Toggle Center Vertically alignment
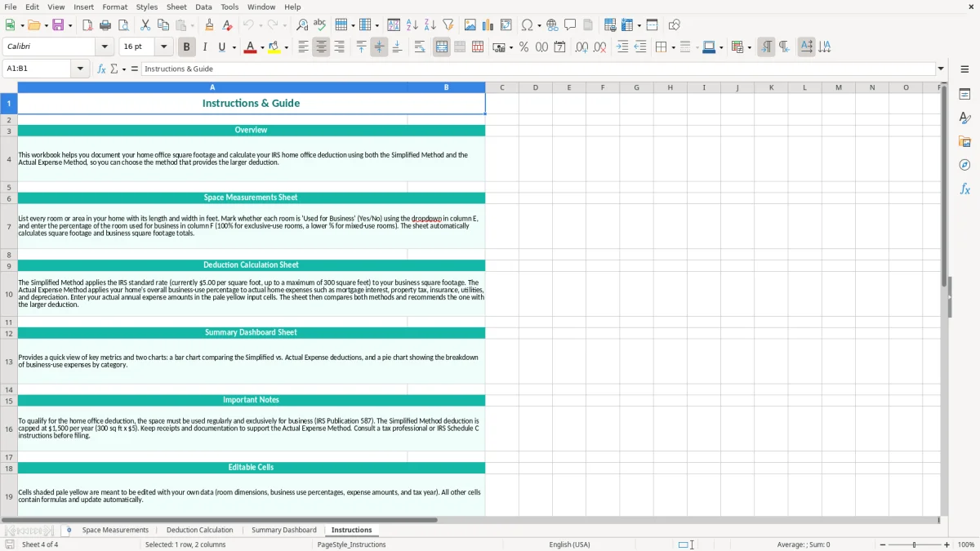 click(379, 47)
